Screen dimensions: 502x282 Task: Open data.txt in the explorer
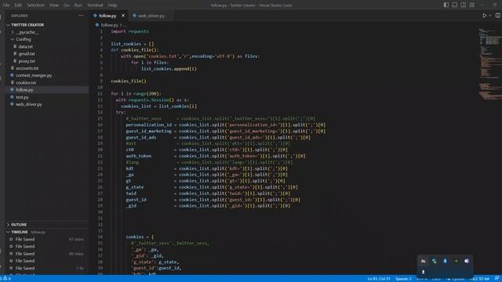[x=25, y=47]
